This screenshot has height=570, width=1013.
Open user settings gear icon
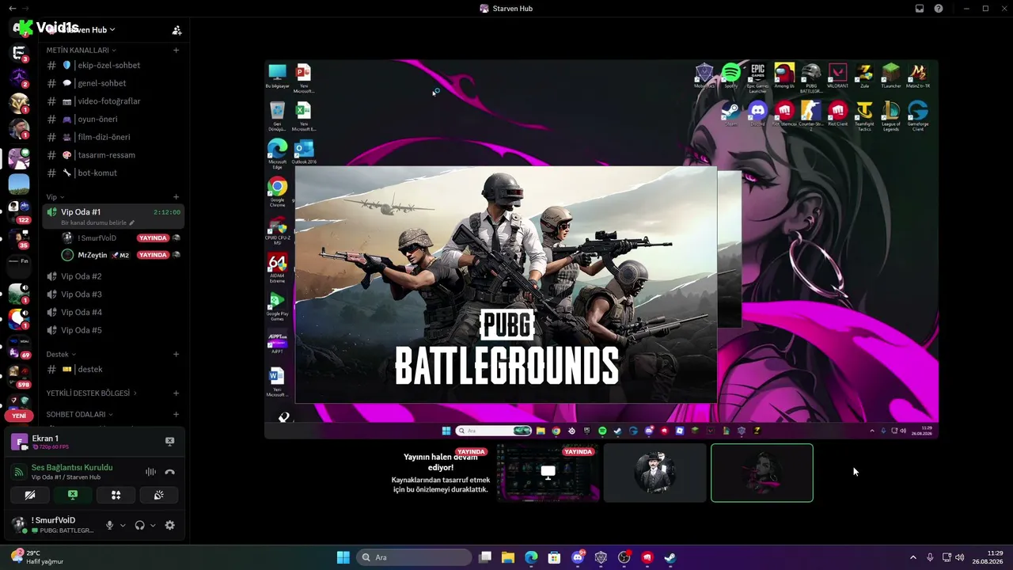tap(169, 525)
